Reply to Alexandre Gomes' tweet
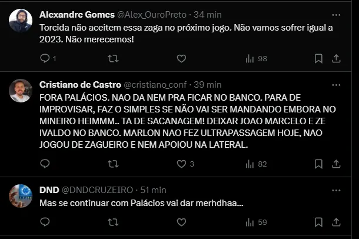This screenshot has height=239, width=359. 45,58
